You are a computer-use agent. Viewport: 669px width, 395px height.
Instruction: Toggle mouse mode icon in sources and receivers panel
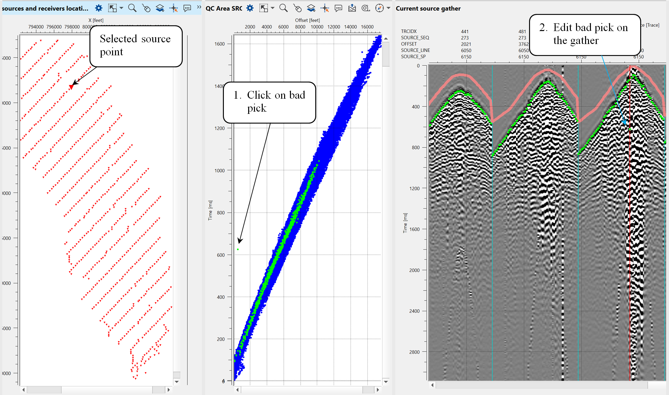(146, 8)
